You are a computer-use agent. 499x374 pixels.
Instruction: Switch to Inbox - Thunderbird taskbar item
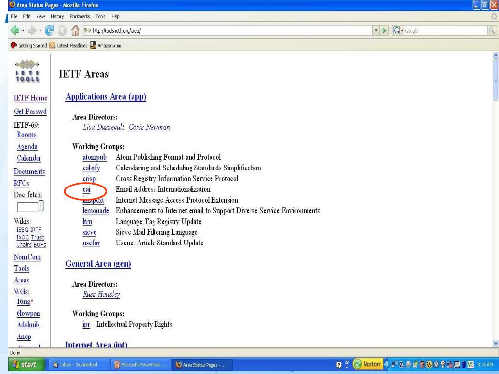(x=79, y=365)
